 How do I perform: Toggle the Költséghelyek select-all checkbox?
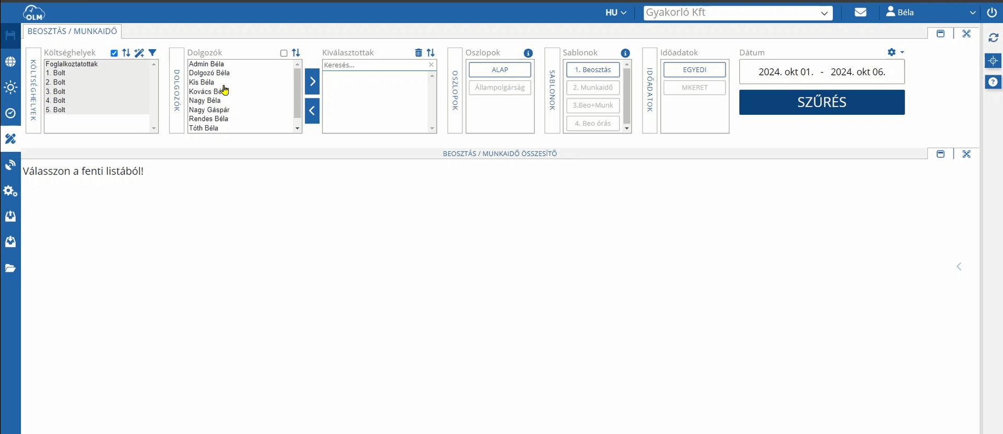(114, 53)
